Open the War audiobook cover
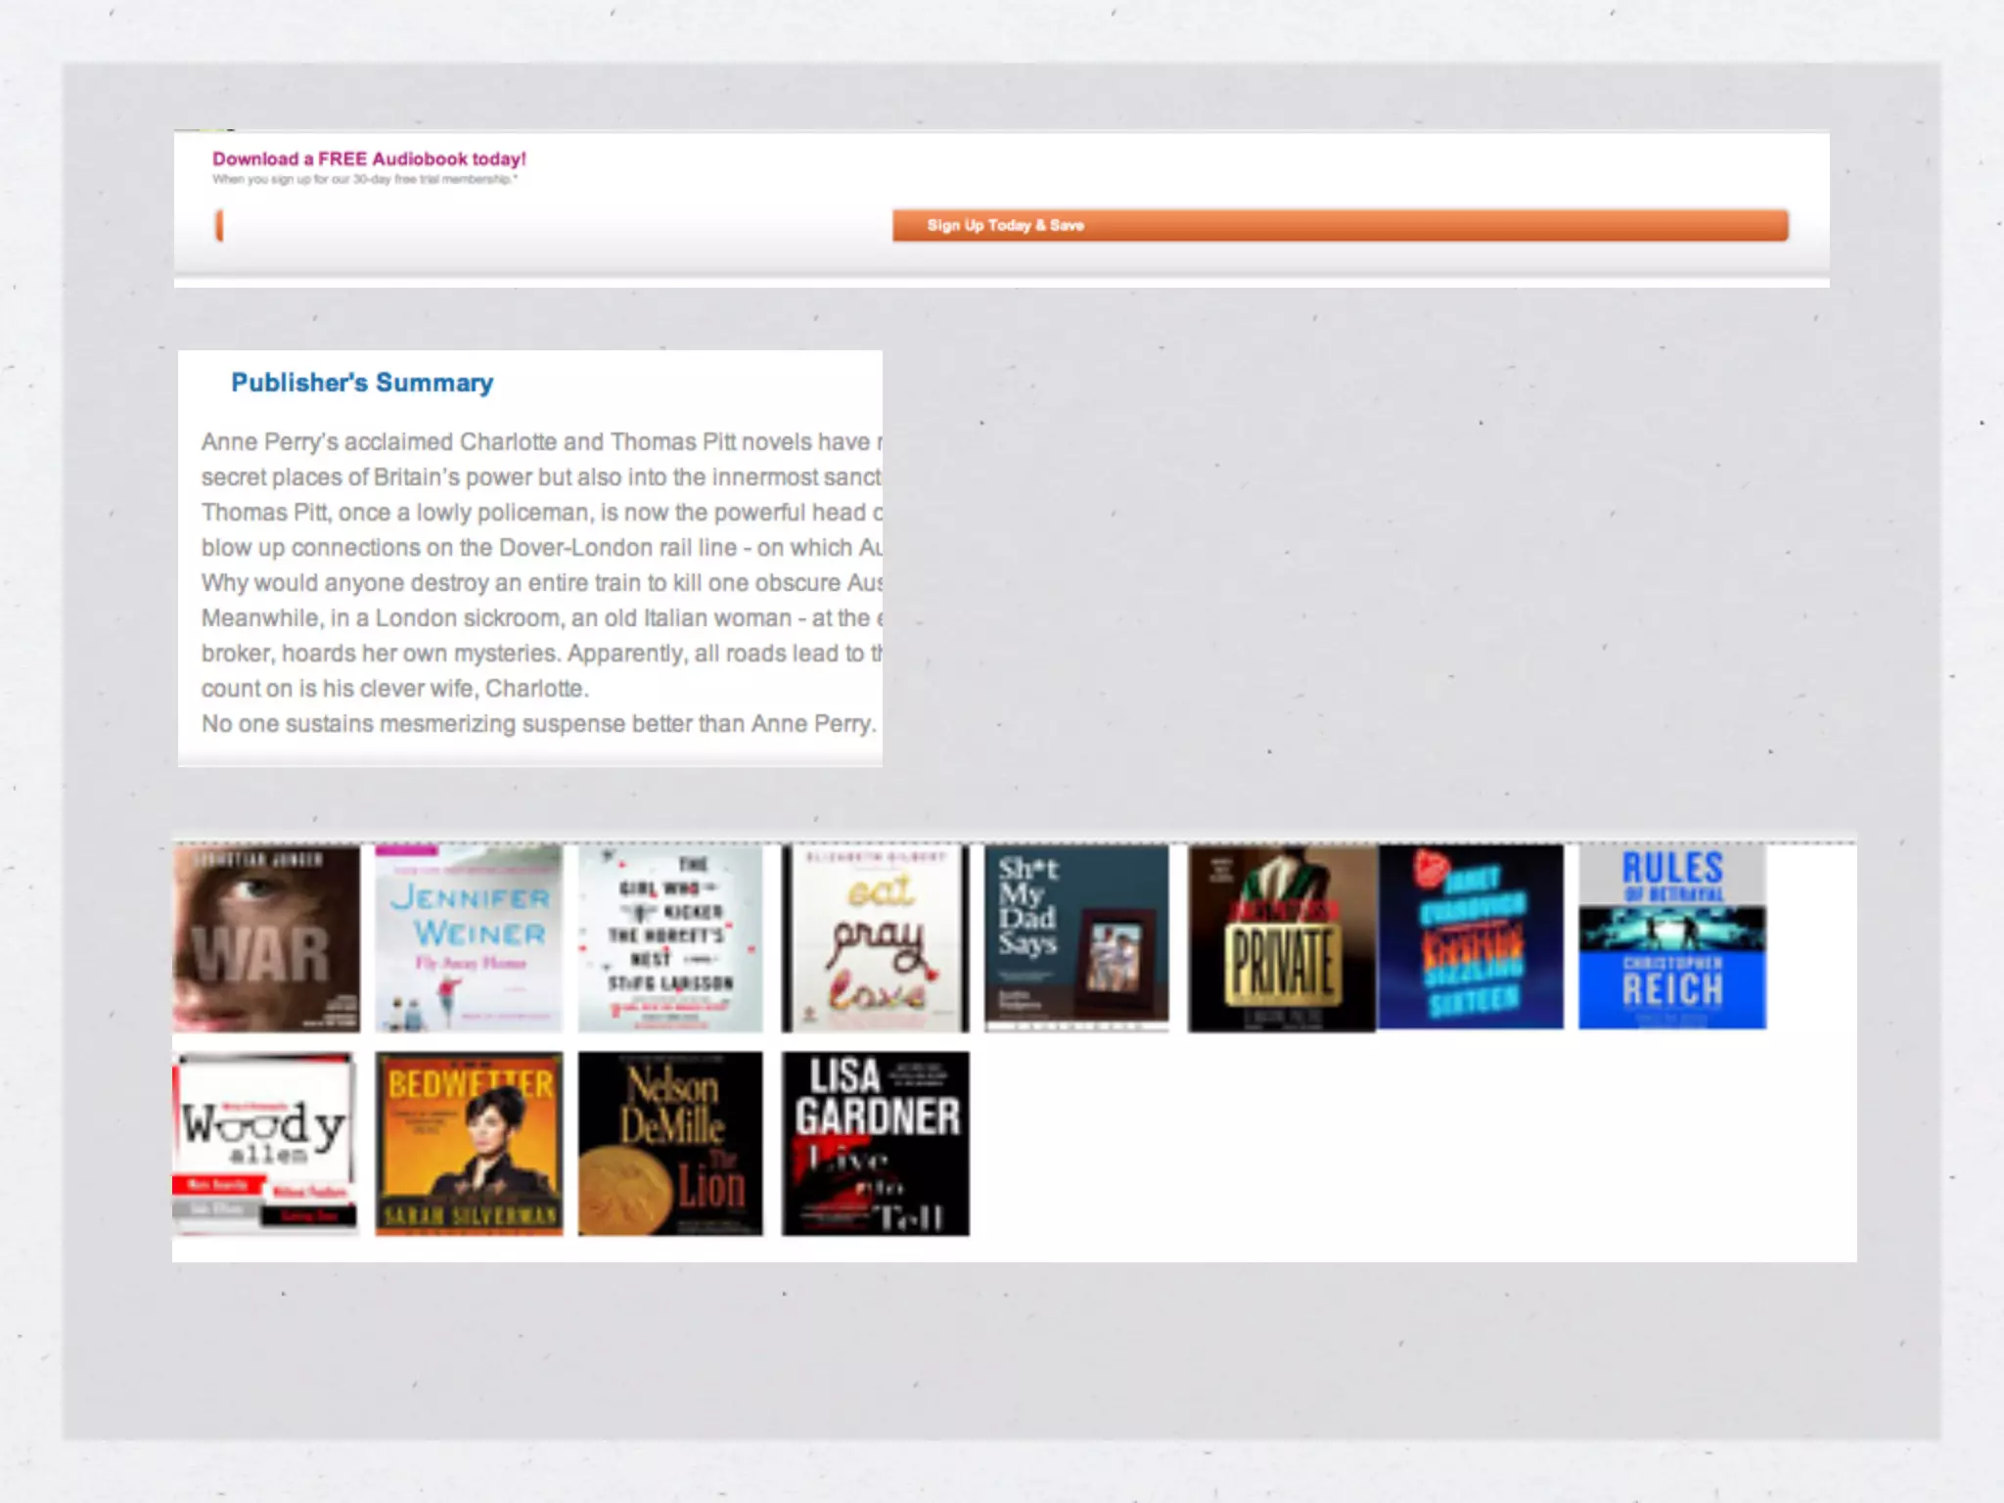2004x1503 pixels. pyautogui.click(x=266, y=938)
